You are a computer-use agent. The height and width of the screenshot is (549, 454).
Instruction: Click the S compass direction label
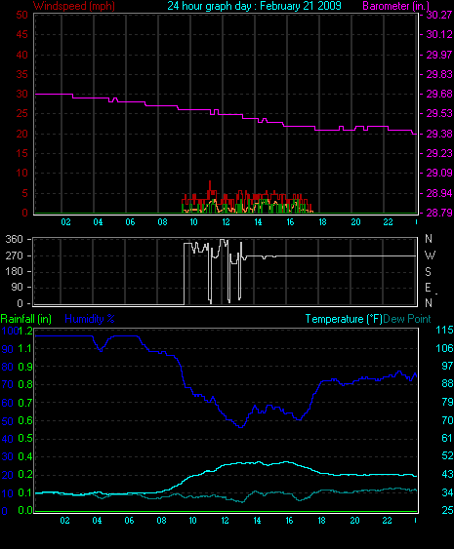click(428, 272)
